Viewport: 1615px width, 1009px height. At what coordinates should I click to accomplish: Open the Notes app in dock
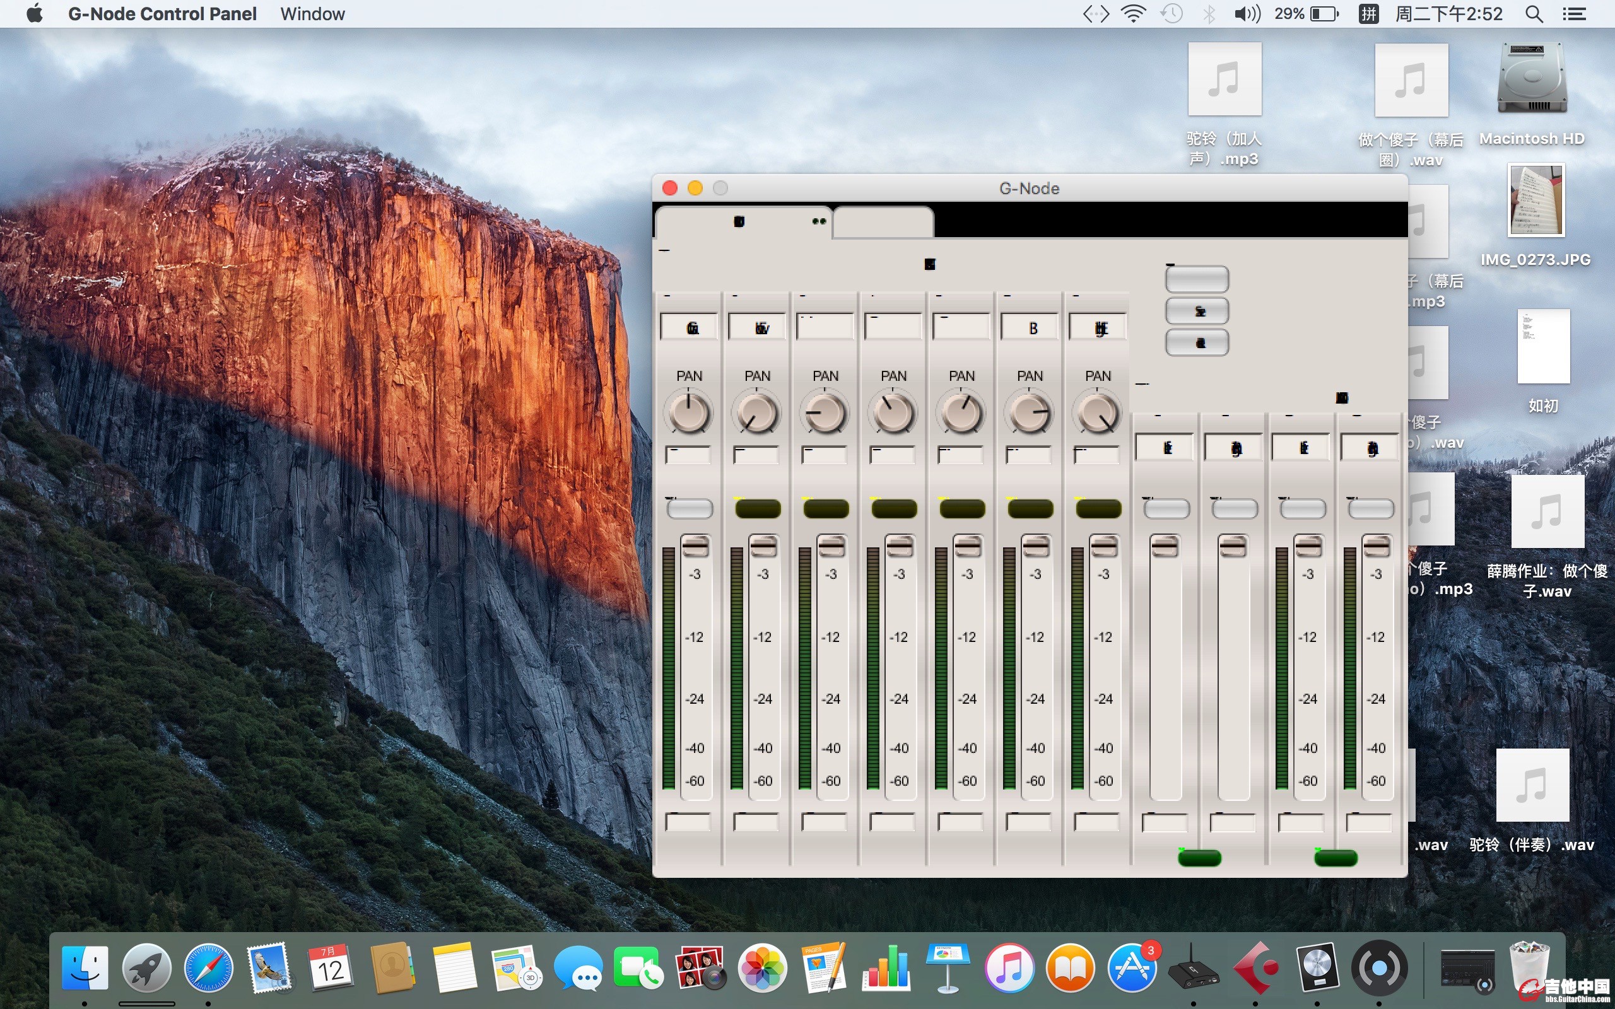(454, 967)
